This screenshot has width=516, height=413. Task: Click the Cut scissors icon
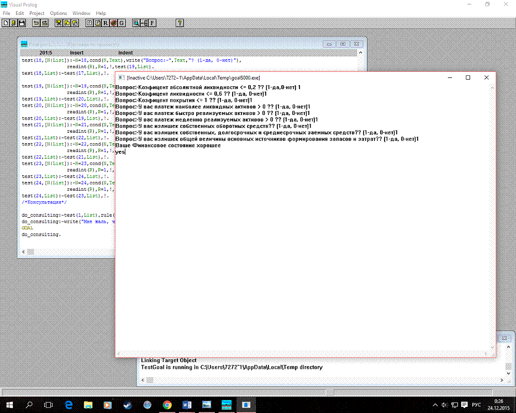[58, 23]
